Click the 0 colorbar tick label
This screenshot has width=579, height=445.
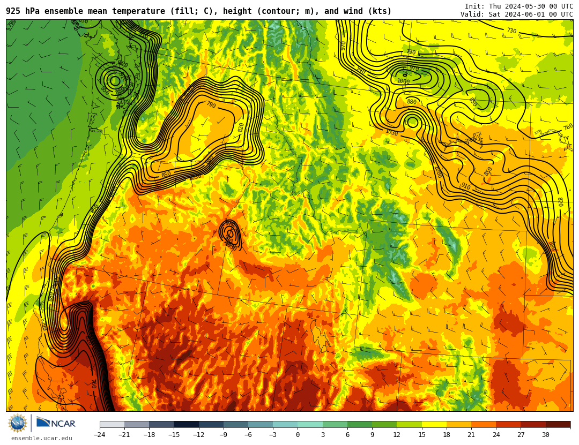(298, 435)
